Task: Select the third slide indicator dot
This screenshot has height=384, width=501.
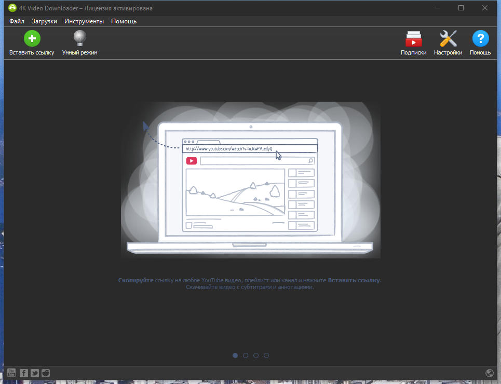Action: pos(256,355)
